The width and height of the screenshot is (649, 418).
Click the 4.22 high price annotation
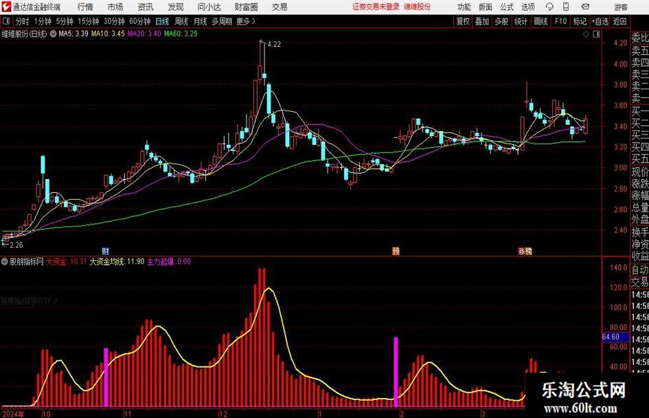[274, 45]
